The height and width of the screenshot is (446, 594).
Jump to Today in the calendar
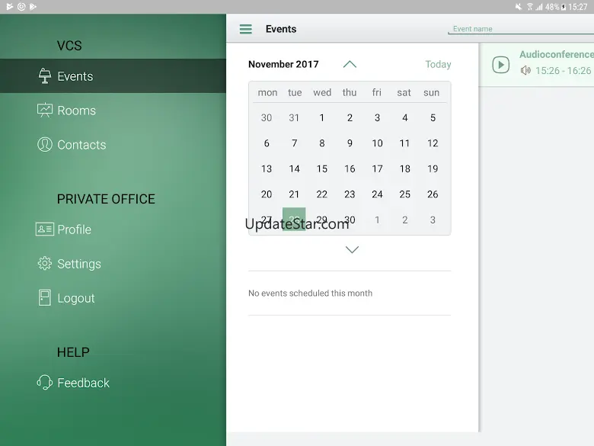[x=438, y=65]
